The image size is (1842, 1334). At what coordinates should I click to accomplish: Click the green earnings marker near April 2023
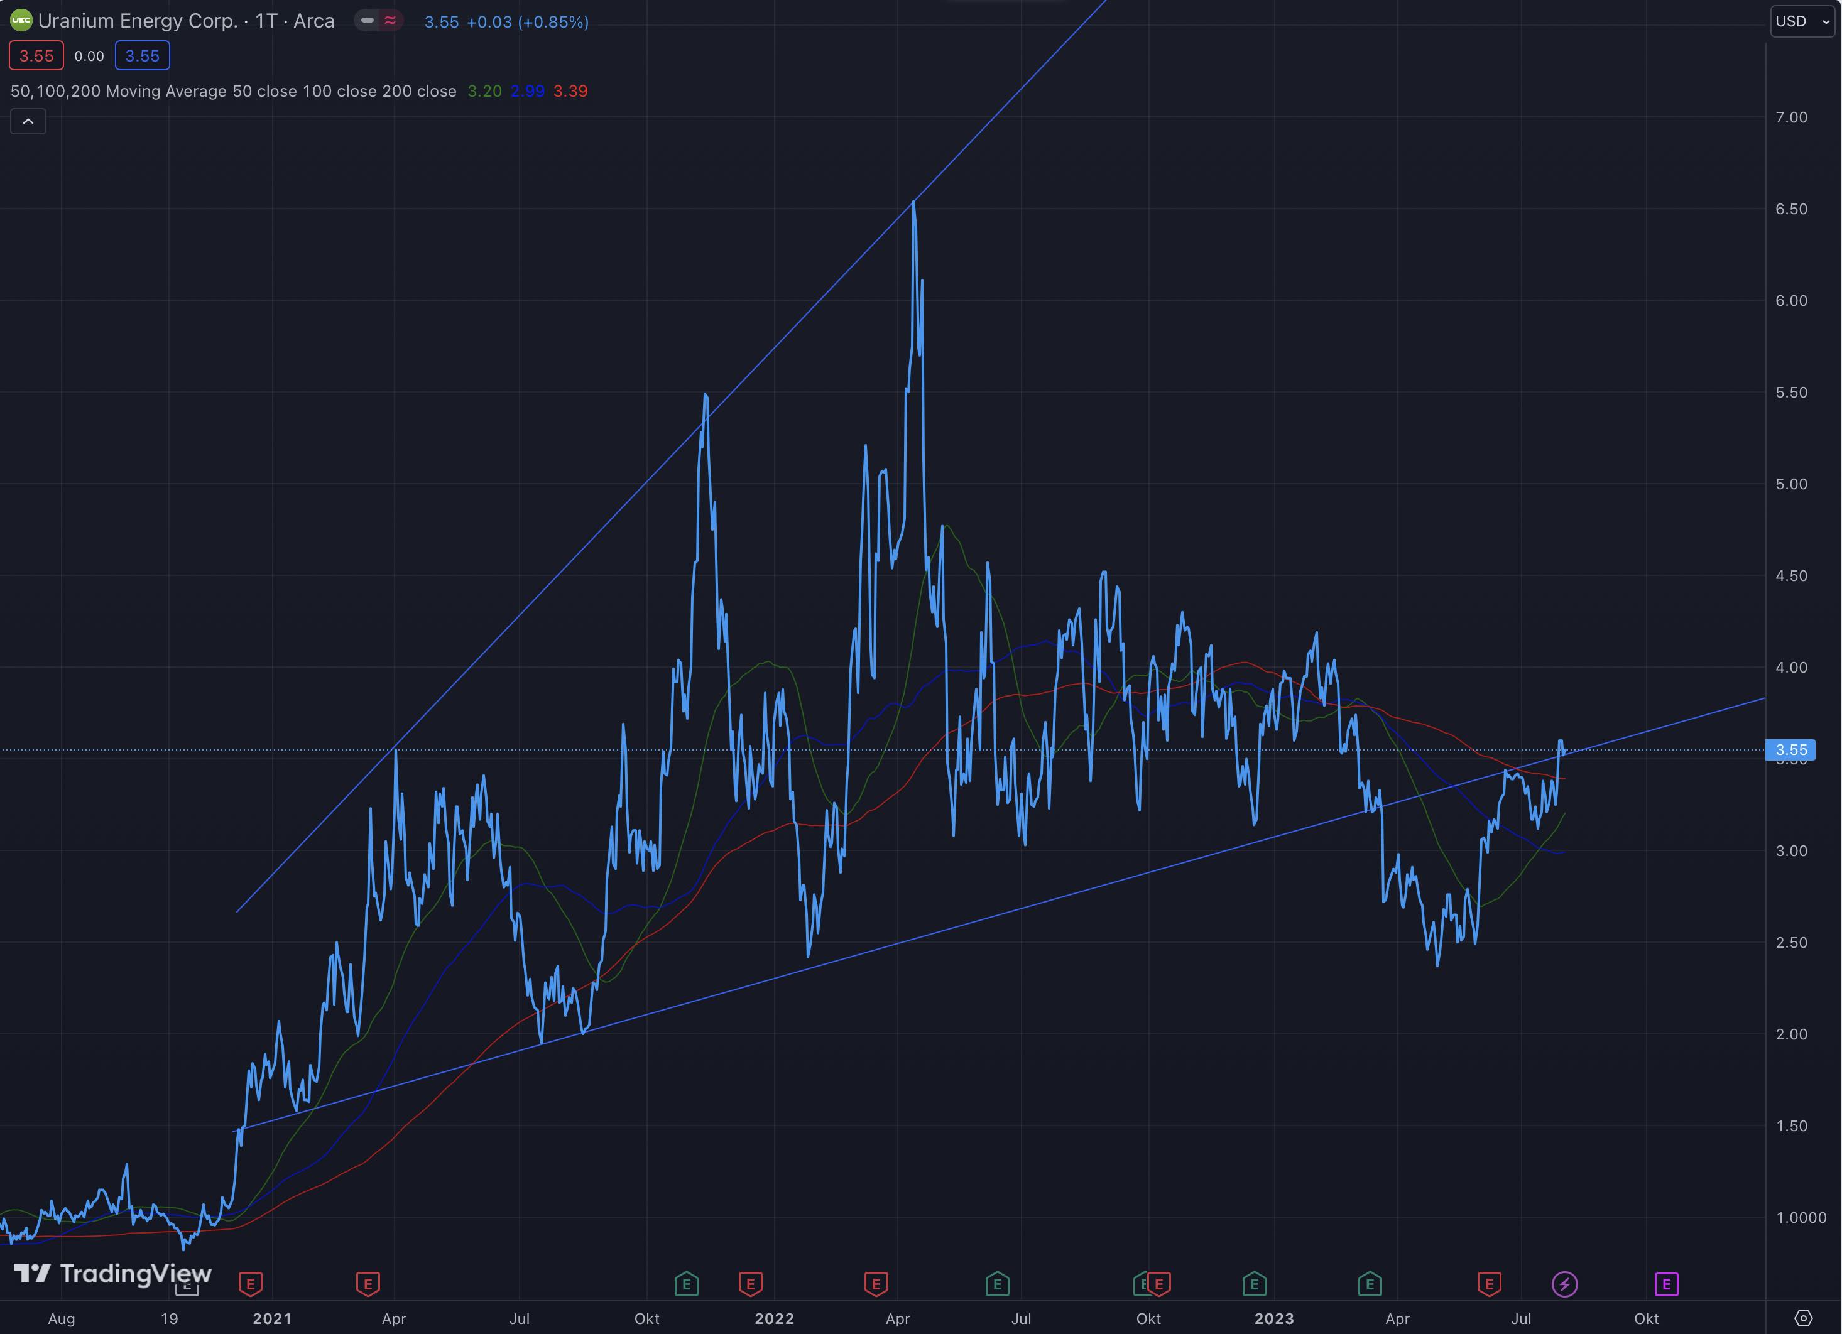coord(1370,1284)
